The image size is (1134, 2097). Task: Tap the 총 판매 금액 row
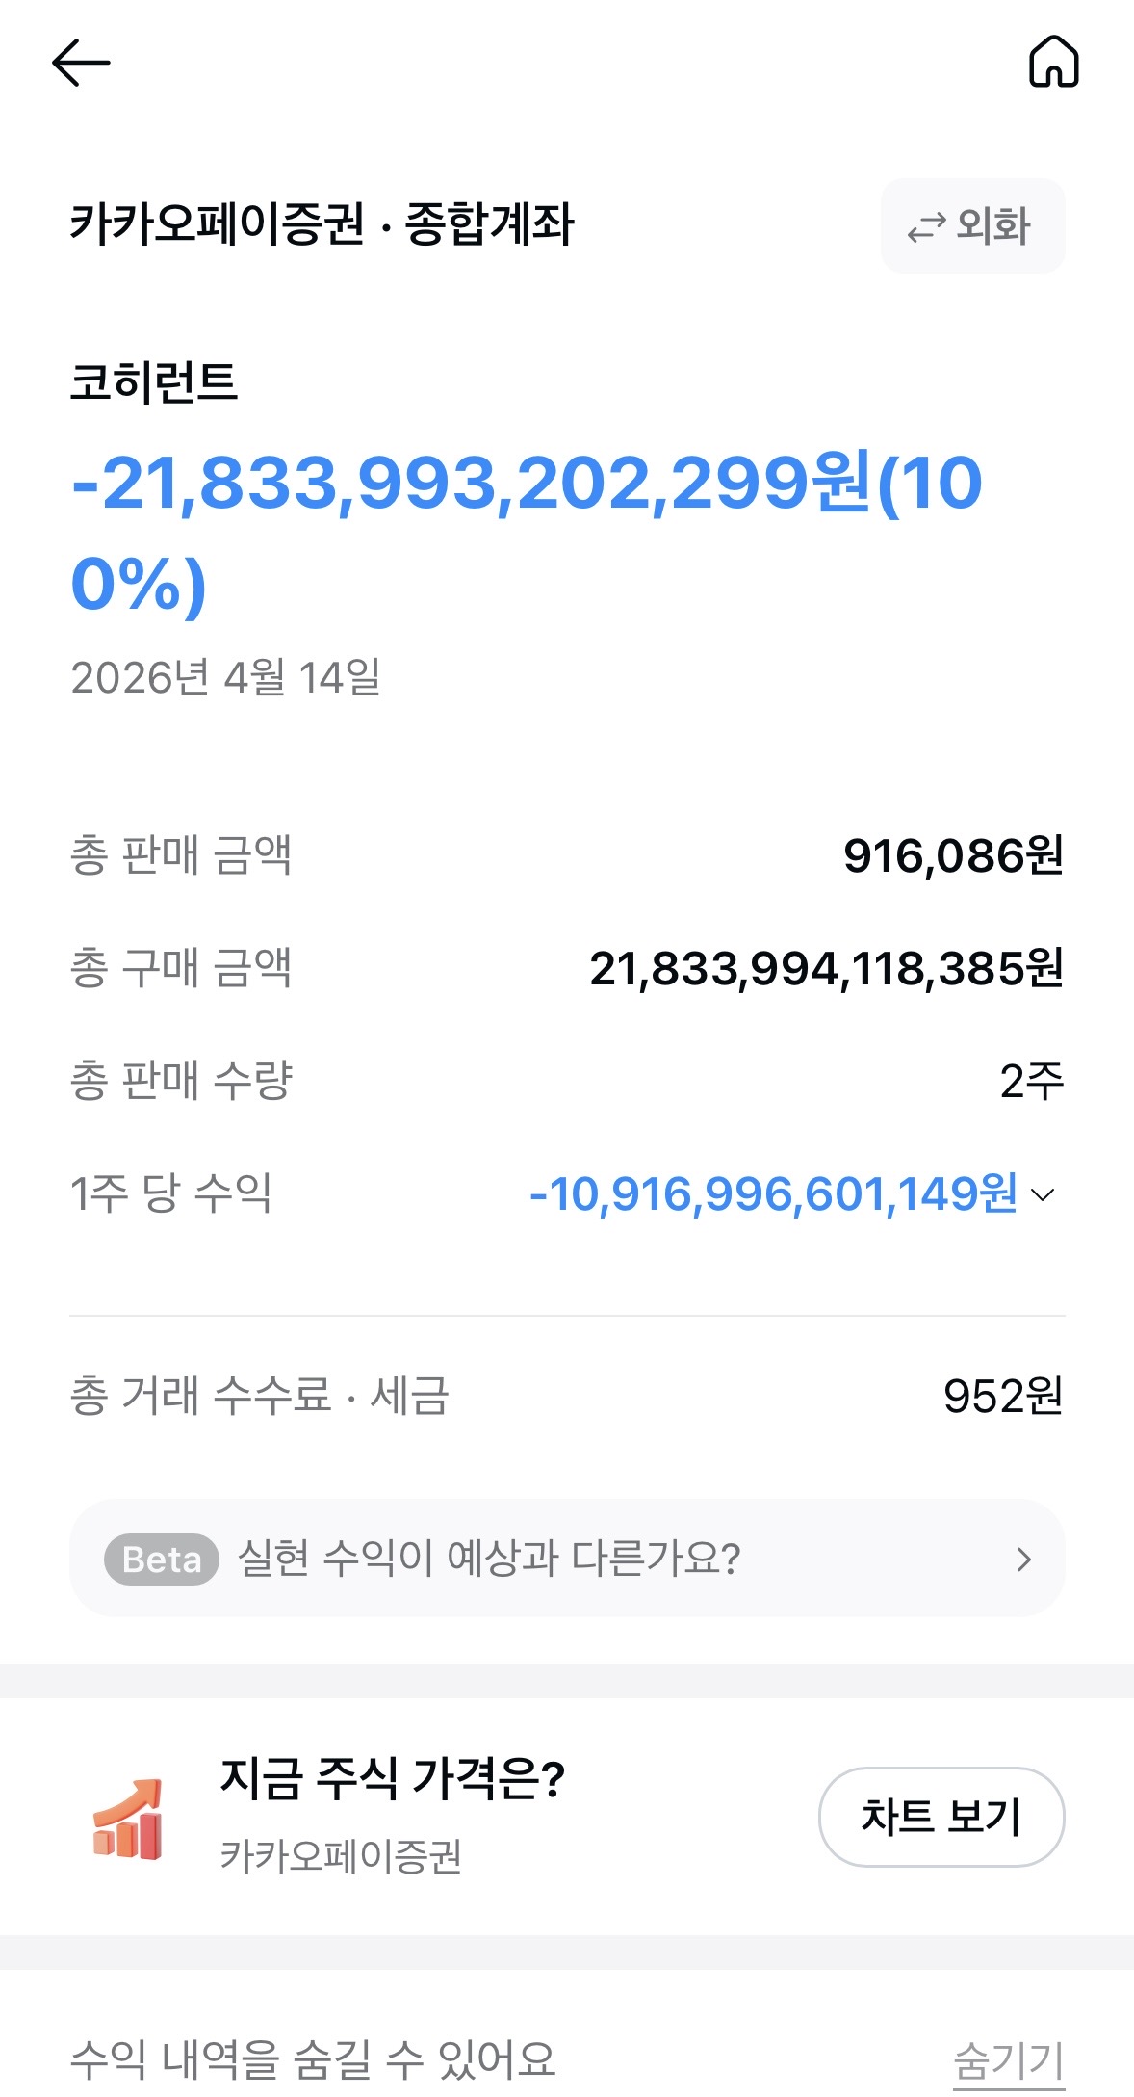click(567, 855)
